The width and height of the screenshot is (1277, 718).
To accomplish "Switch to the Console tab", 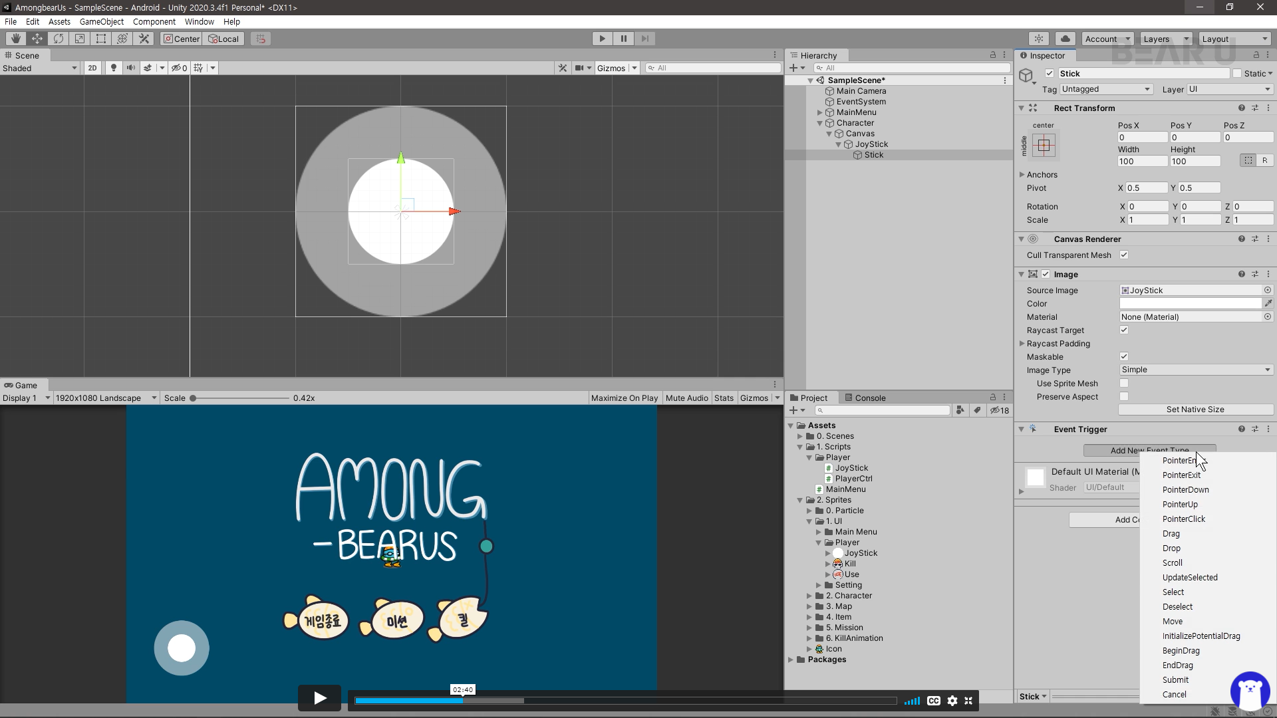I will [x=865, y=398].
